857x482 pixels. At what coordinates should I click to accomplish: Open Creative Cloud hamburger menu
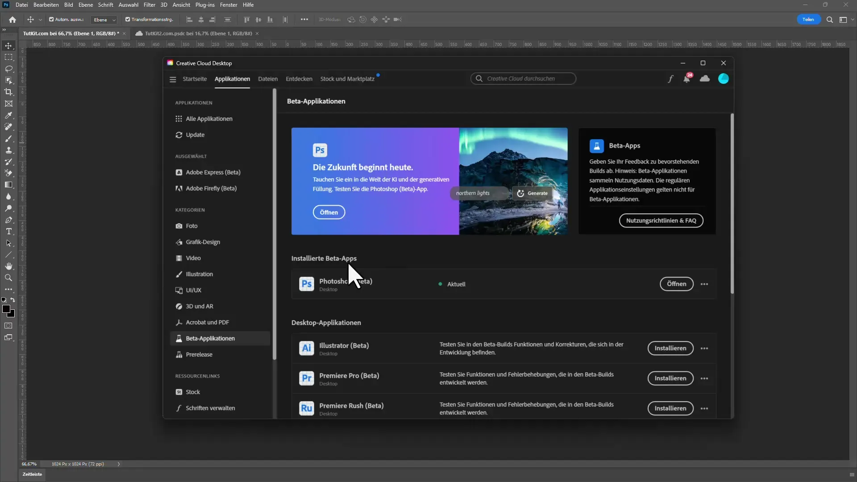pyautogui.click(x=173, y=79)
